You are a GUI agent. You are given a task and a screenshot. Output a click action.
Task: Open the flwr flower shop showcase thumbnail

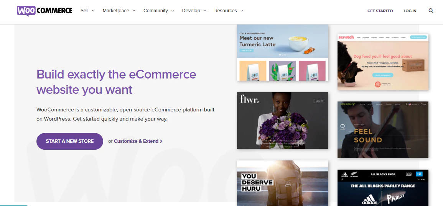[x=283, y=121]
